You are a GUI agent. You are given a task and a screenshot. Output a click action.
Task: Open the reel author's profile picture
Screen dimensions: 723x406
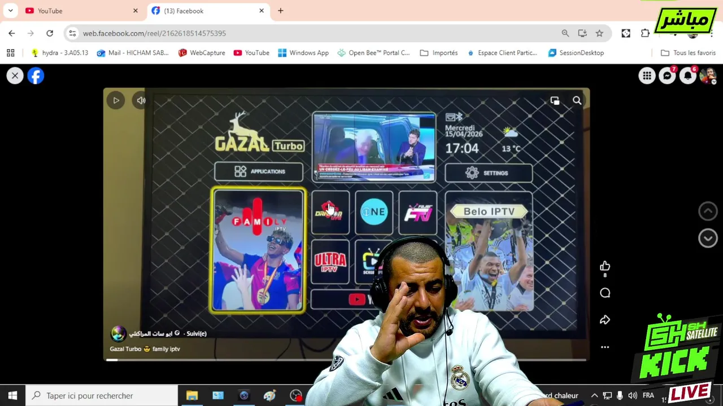(118, 333)
